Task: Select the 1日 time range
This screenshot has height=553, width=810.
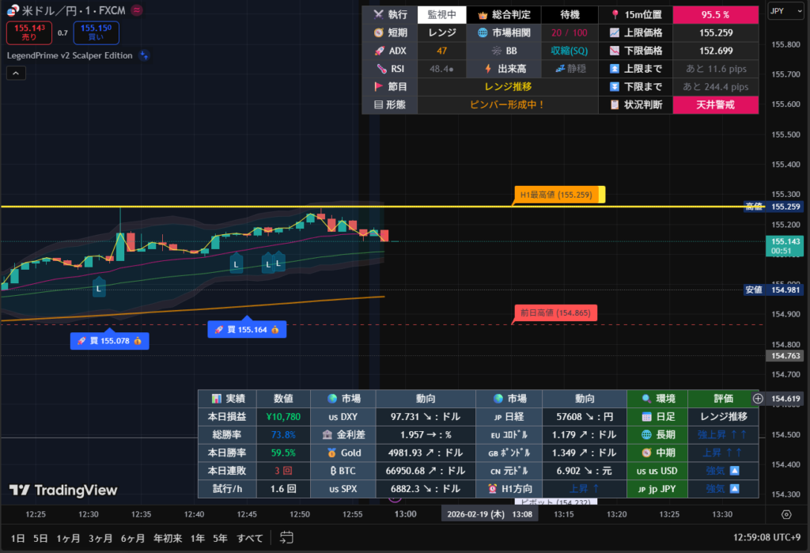Action: click(18, 538)
